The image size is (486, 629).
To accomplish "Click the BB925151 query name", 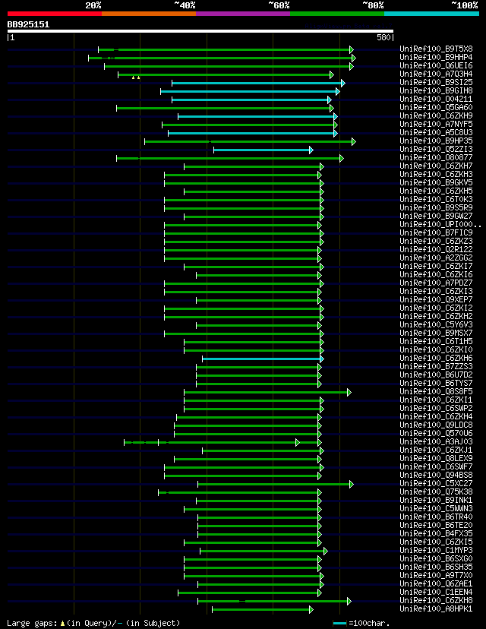I will coord(28,24).
